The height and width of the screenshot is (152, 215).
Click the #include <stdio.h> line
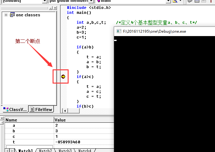89,8
